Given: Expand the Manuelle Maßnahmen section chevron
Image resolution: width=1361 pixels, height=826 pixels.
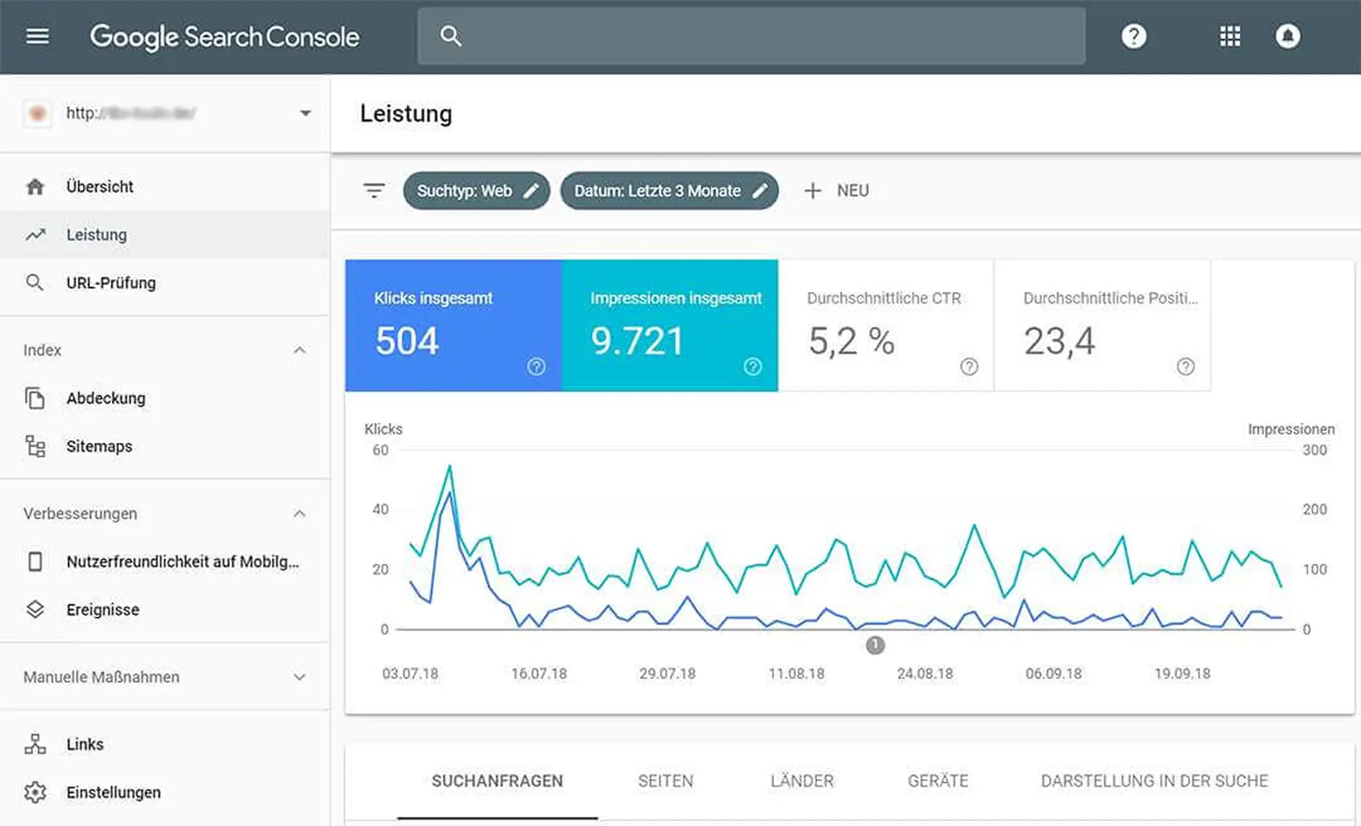Looking at the screenshot, I should point(300,677).
